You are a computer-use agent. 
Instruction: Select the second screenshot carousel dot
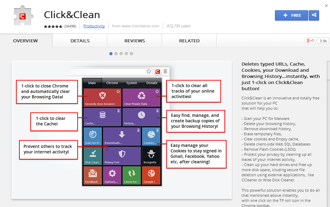pyautogui.click(x=116, y=54)
